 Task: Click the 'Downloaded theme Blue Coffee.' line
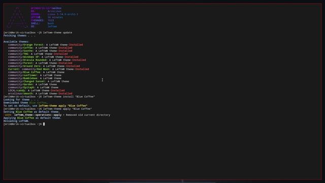pos(25,103)
